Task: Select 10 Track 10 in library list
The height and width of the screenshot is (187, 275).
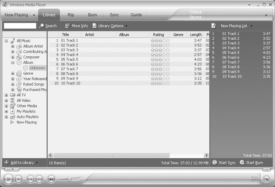Action: click(x=129, y=83)
